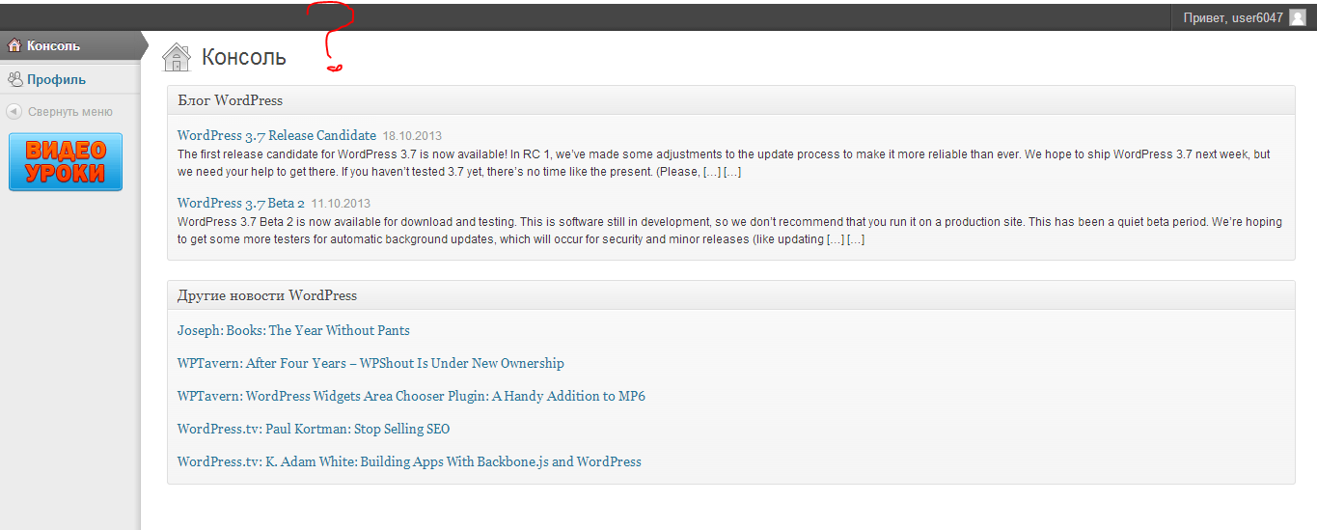Viewport: 1317px width, 530px height.
Task: Click the home icon in the Консоль sidebar item
Action: pyautogui.click(x=14, y=45)
